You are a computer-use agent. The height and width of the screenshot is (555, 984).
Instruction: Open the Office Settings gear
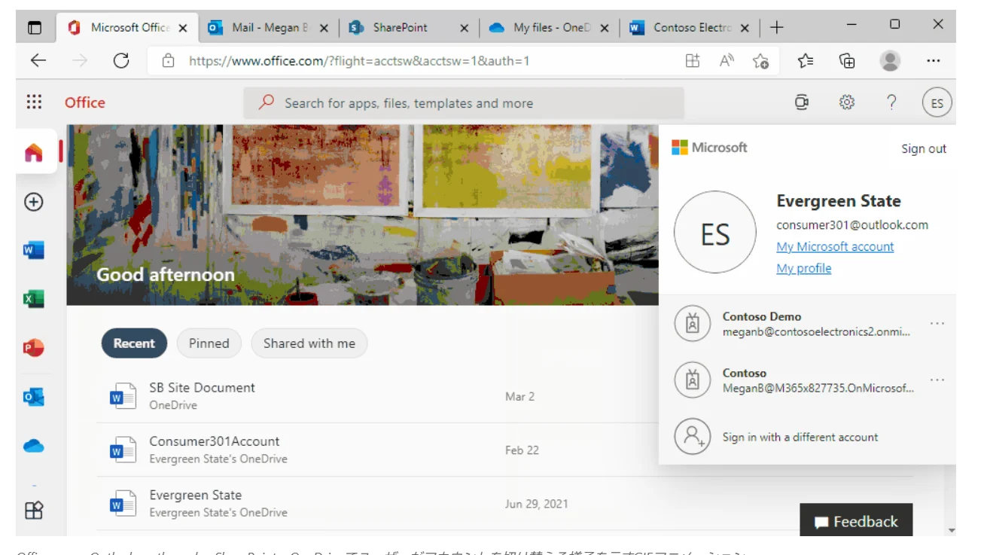point(845,102)
